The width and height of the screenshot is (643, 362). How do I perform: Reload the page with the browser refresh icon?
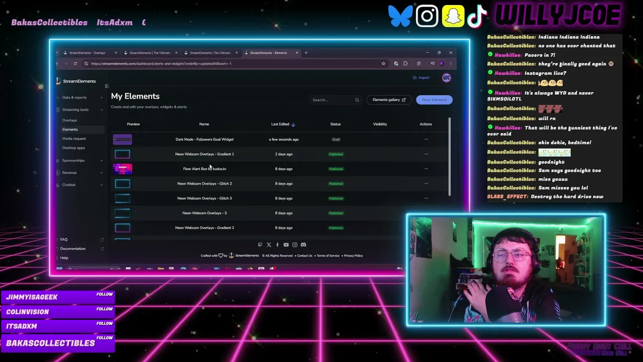click(75, 63)
